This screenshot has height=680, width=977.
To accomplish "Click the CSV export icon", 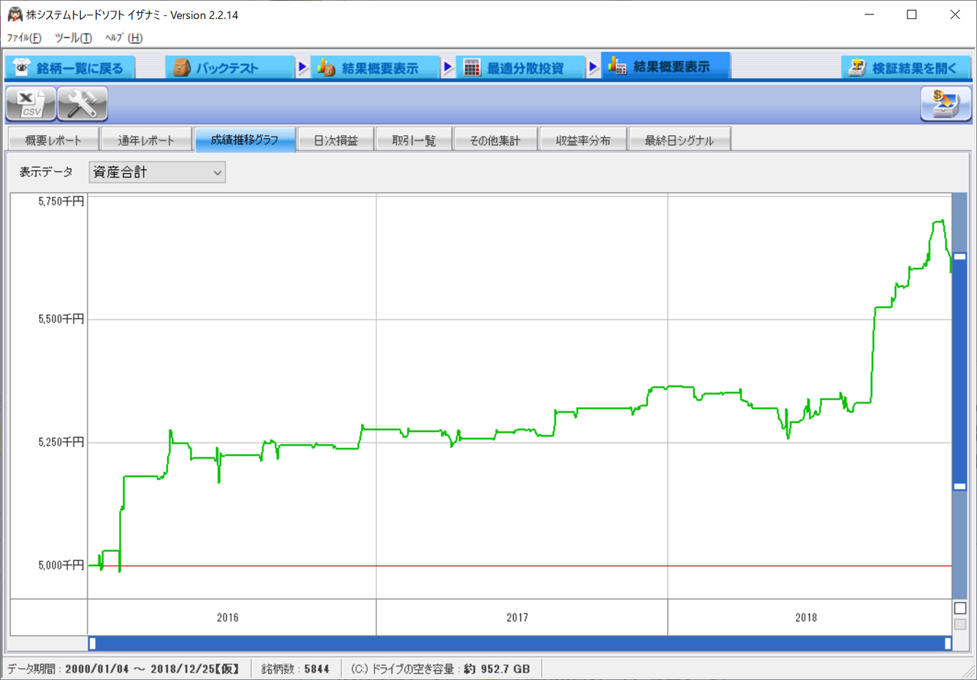I will 31,104.
